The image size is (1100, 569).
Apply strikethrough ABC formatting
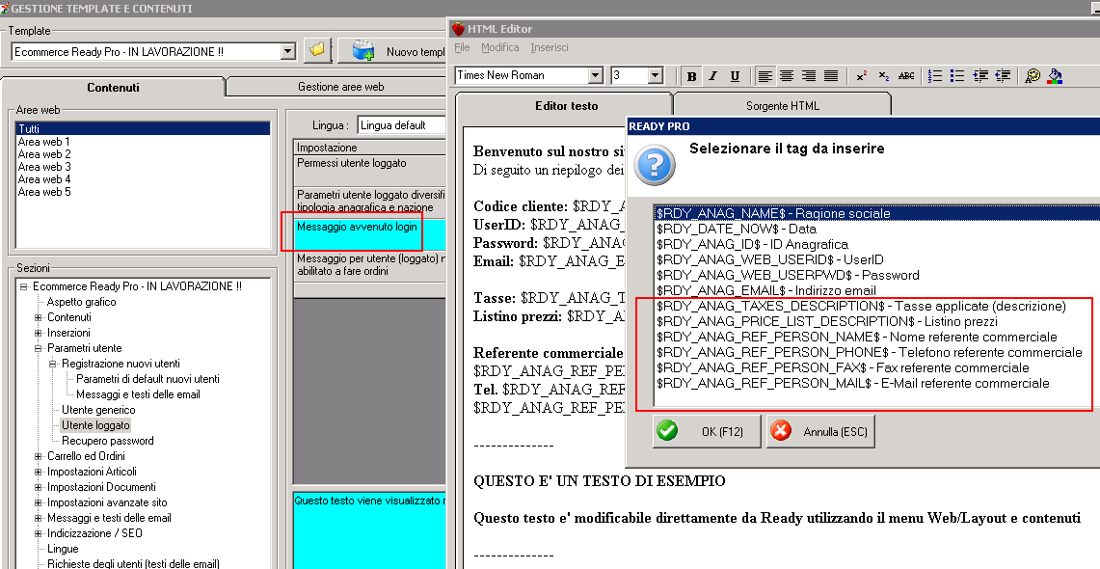pyautogui.click(x=905, y=76)
